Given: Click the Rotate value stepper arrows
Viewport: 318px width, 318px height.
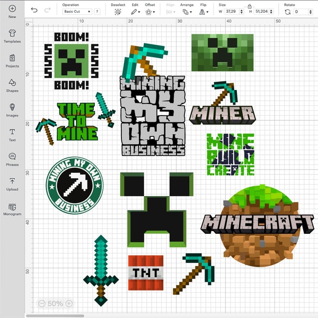Looking at the screenshot, I should 311,12.
